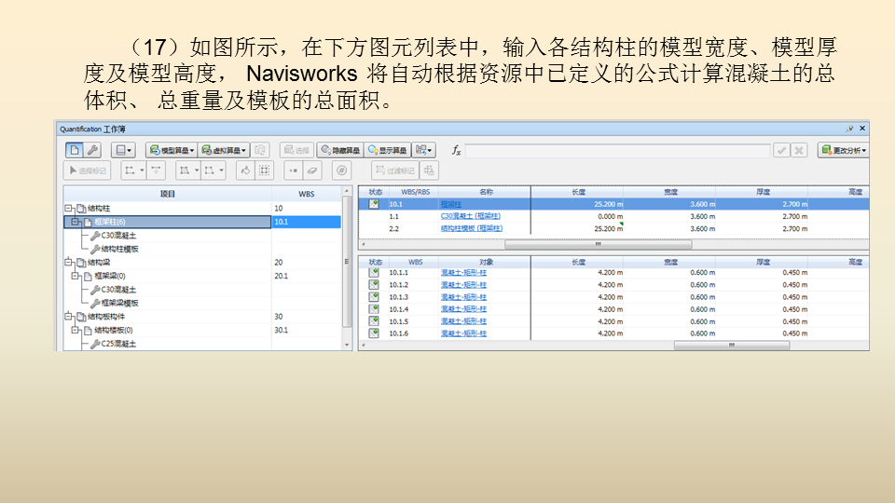Image resolution: width=895 pixels, height=503 pixels.
Task: Click the pin (auto-hide) icon in the Quantification title bar
Action: pos(849,129)
